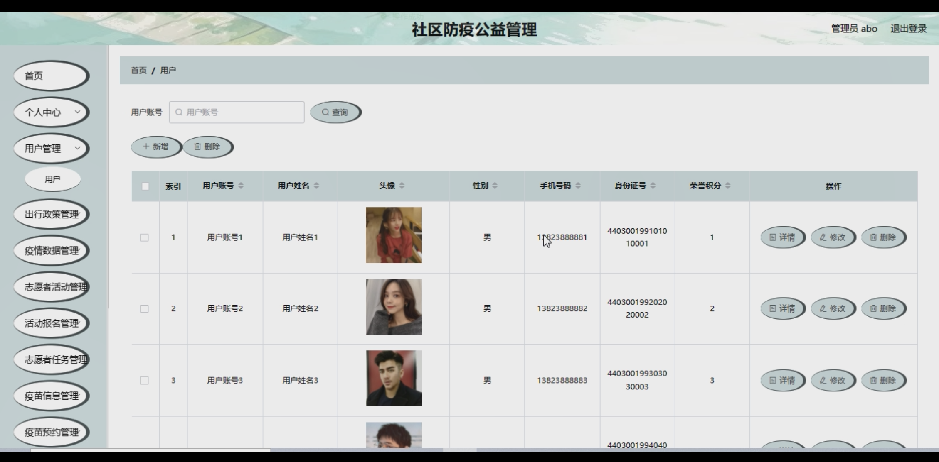
Task: Sort by 手机号码 column sort icon
Action: click(x=578, y=186)
